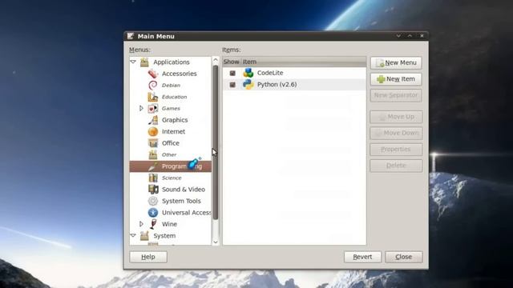This screenshot has height=288, width=513.
Task: Select the Debian menu
Action: 171,86
